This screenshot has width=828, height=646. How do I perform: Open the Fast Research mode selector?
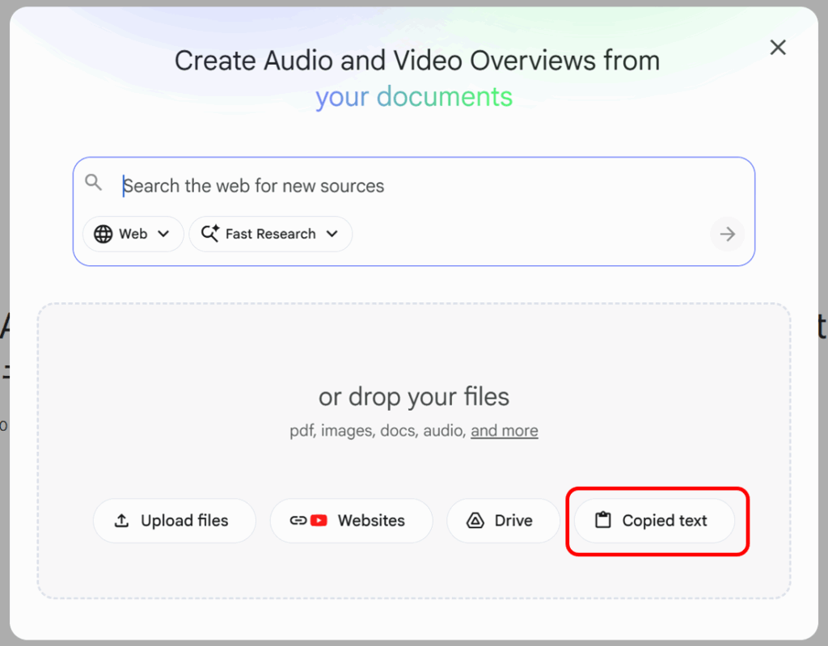271,234
